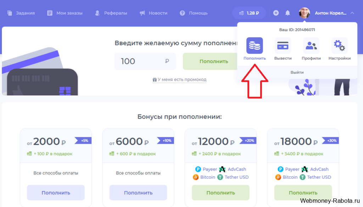The width and height of the screenshot is (363, 207).
Task: Click the Задания clipboard icon
Action: (x=10, y=13)
